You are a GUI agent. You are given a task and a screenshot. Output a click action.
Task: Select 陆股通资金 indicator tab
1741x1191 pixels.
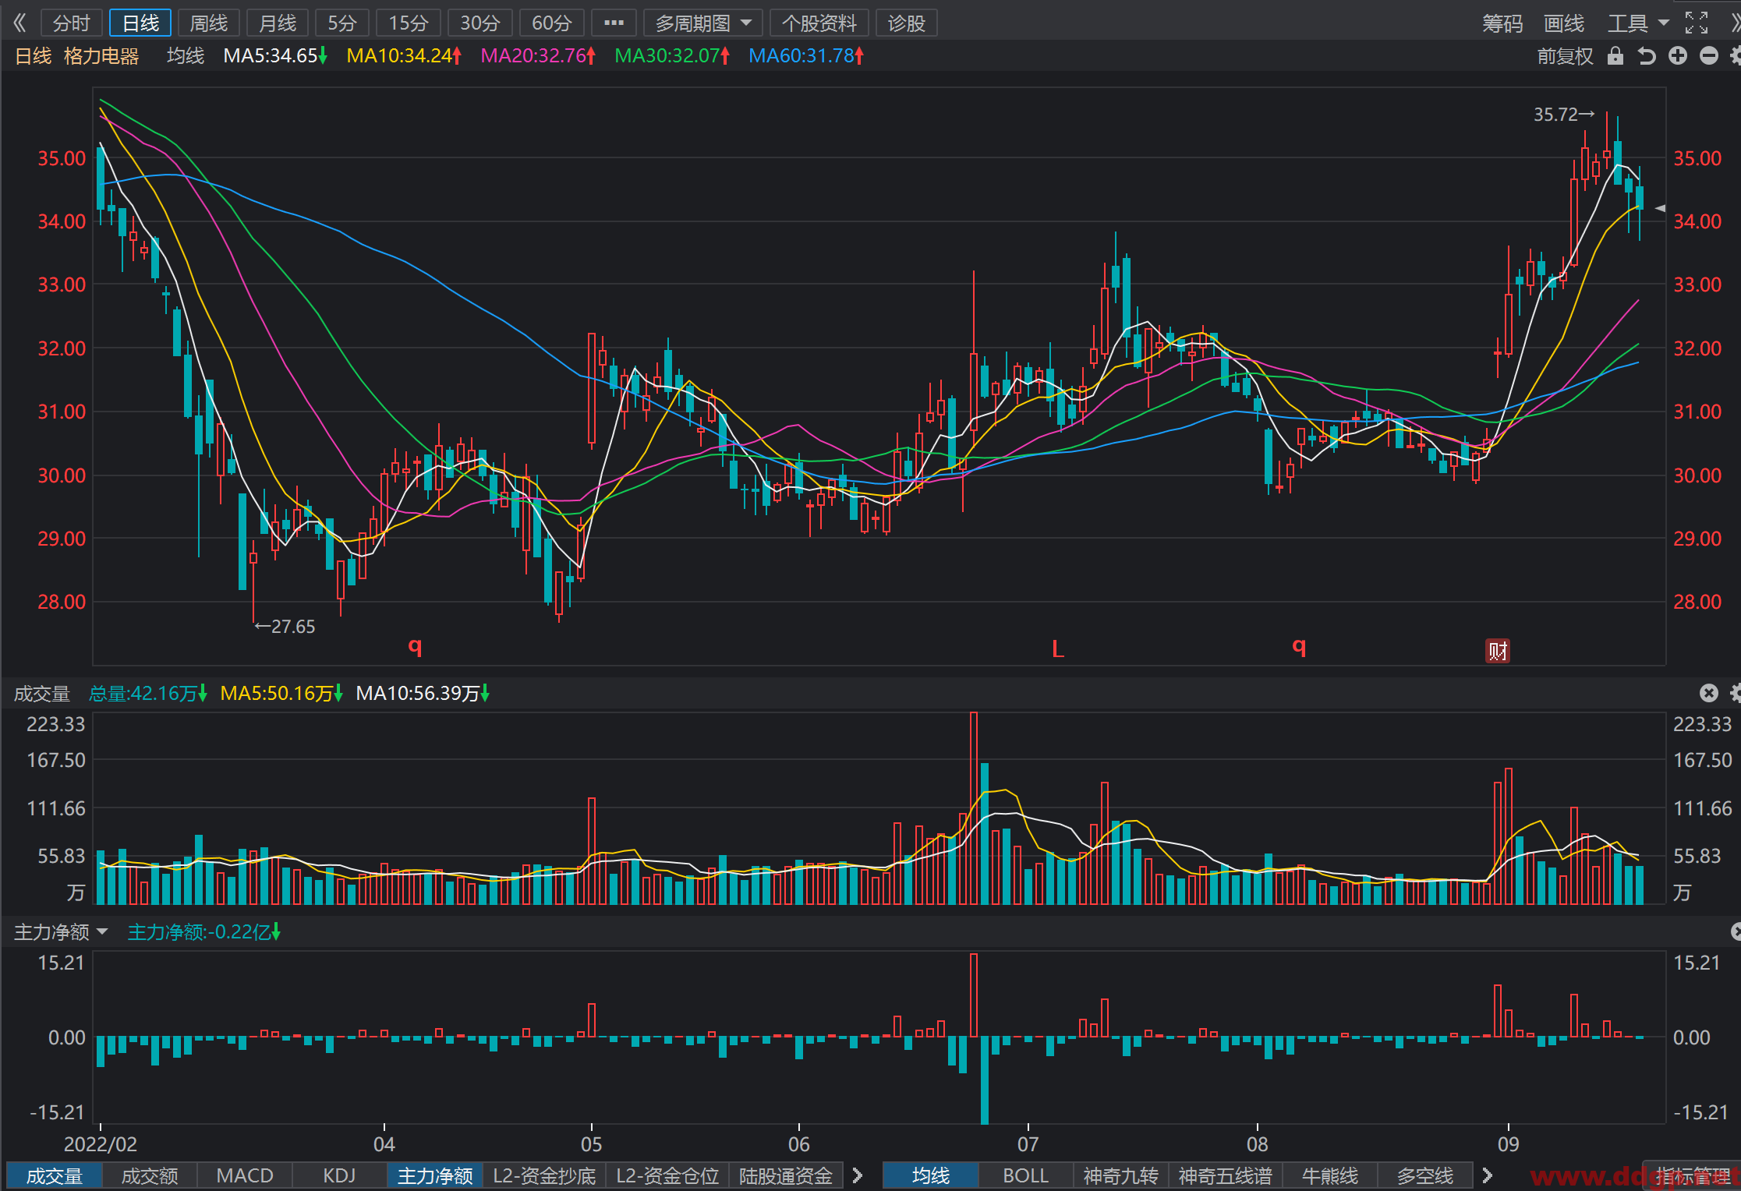(786, 1175)
